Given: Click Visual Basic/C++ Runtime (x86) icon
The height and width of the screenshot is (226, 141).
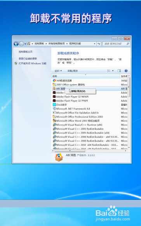Looking at the screenshot, I should 54,125.
